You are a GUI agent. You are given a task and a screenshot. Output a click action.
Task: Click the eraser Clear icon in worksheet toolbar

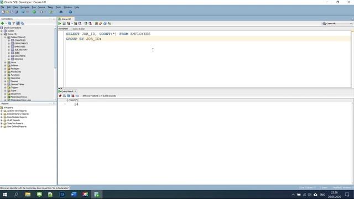(101, 23)
